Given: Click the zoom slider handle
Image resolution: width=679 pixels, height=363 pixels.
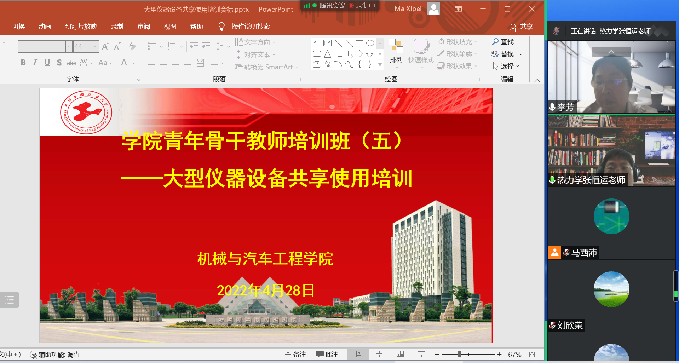Looking at the screenshot, I should click(x=459, y=354).
